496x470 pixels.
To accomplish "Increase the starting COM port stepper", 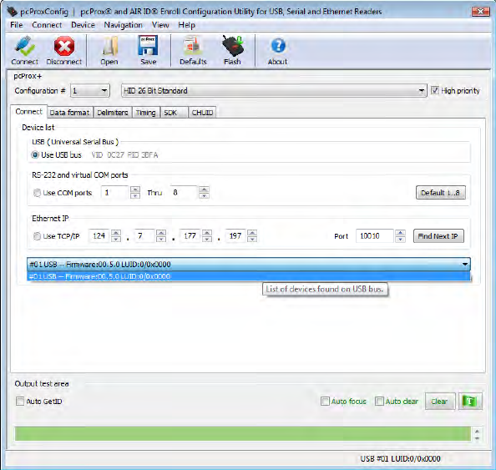I will [x=135, y=190].
